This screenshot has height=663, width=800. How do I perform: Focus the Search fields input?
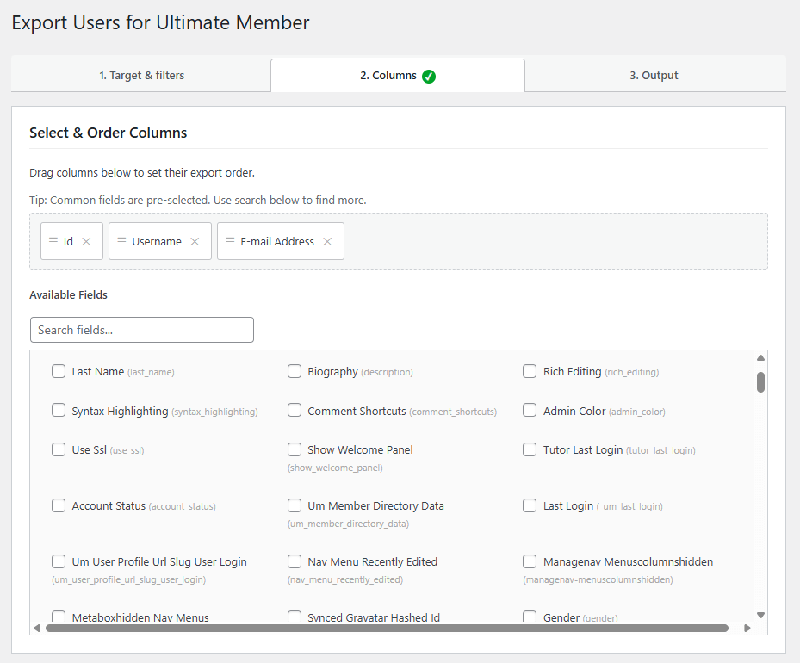click(142, 330)
